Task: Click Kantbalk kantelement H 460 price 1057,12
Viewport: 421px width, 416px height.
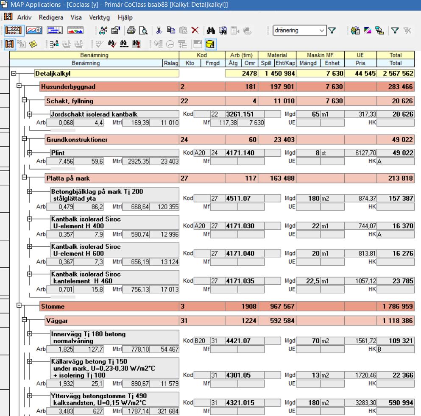Action: click(x=360, y=281)
